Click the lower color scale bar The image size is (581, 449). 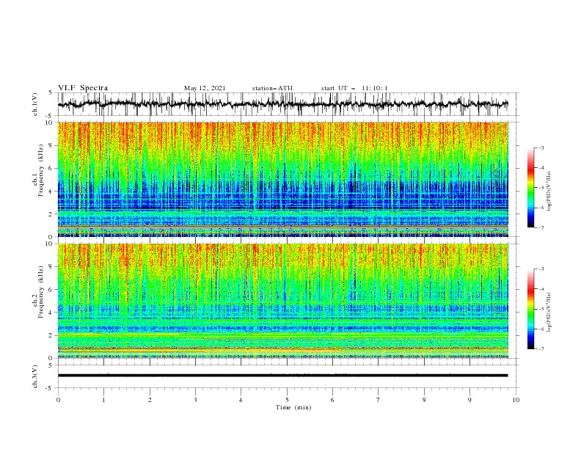pos(531,309)
